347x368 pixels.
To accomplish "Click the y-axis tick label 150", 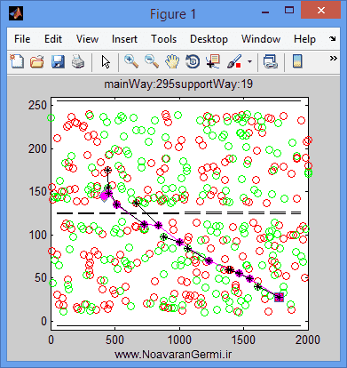I will [37, 192].
